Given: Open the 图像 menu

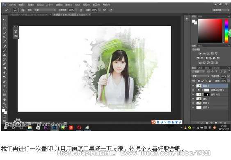Looking at the screenshot, I should pyautogui.click(x=31, y=5).
